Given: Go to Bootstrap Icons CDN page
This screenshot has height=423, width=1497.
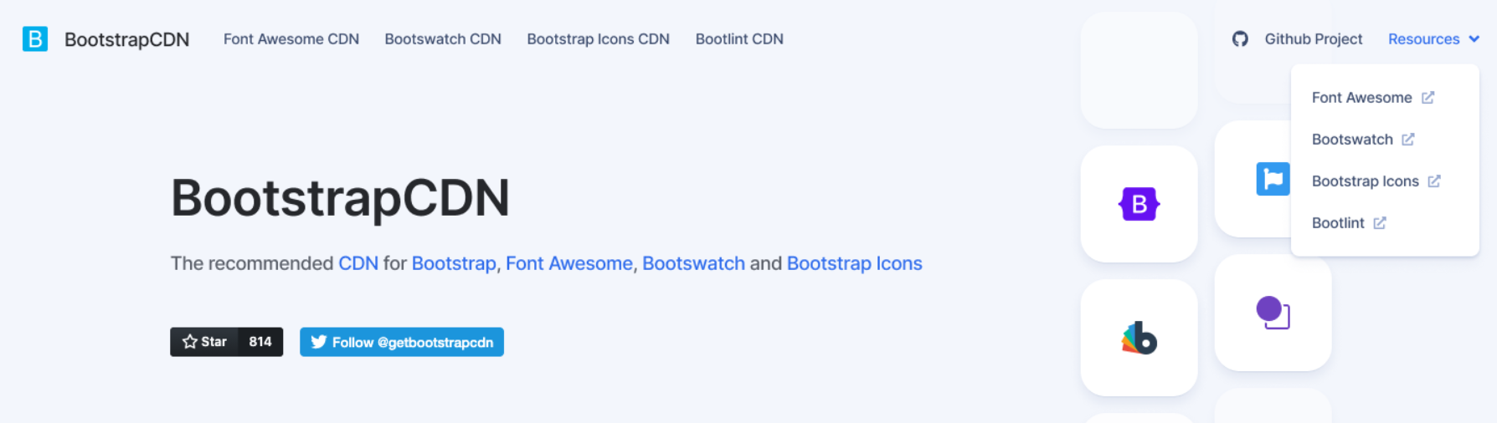Looking at the screenshot, I should coord(598,39).
